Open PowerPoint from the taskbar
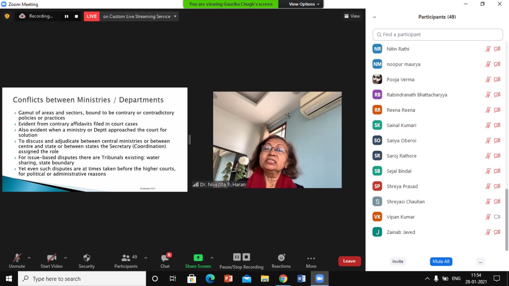The width and height of the screenshot is (509, 286). (x=228, y=279)
